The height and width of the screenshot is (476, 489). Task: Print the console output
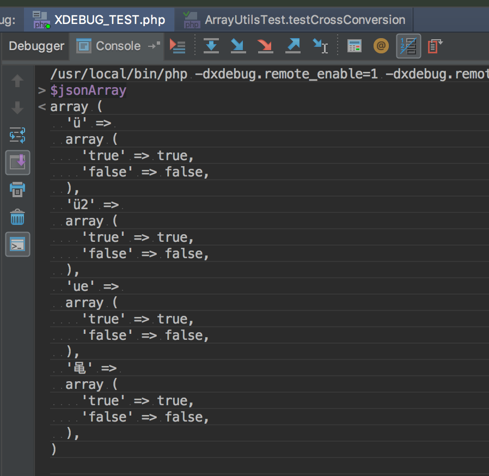click(x=17, y=190)
